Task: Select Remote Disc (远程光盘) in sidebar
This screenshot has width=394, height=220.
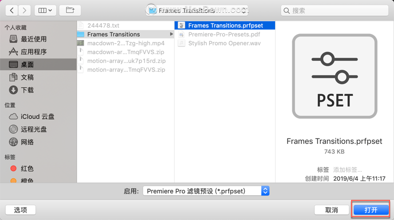Action: [x=38, y=129]
